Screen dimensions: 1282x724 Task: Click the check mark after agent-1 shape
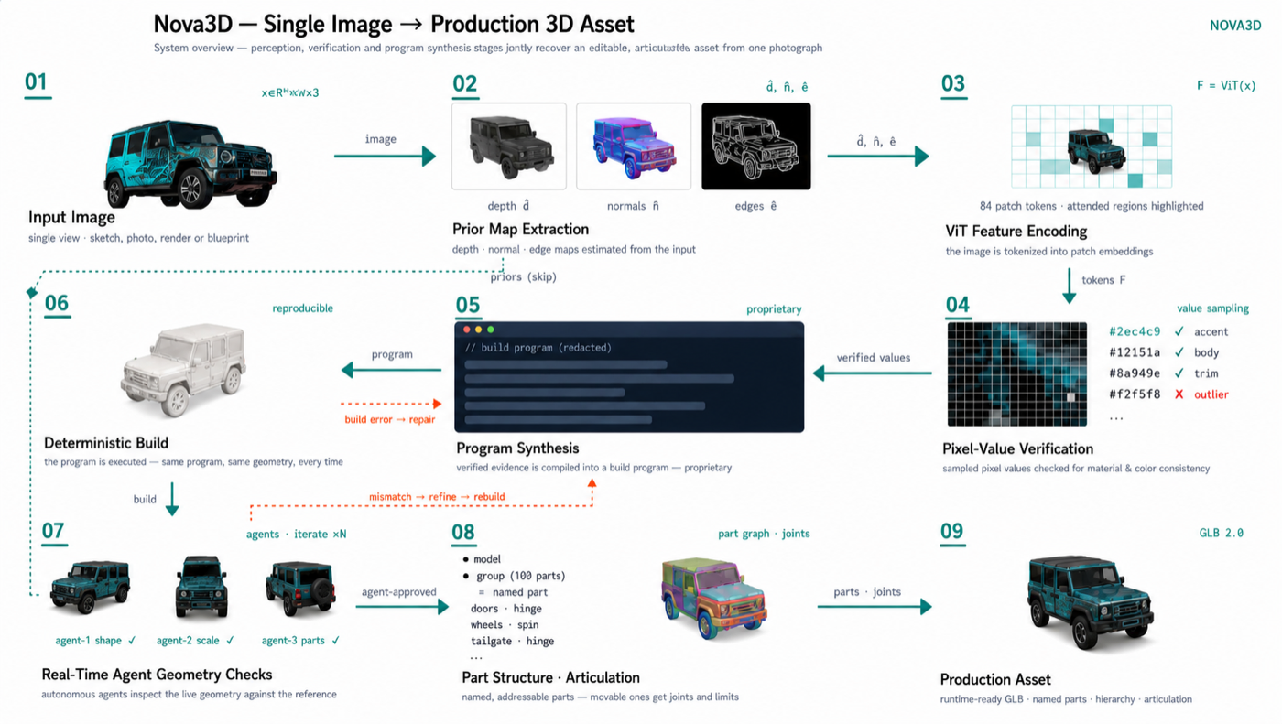133,641
